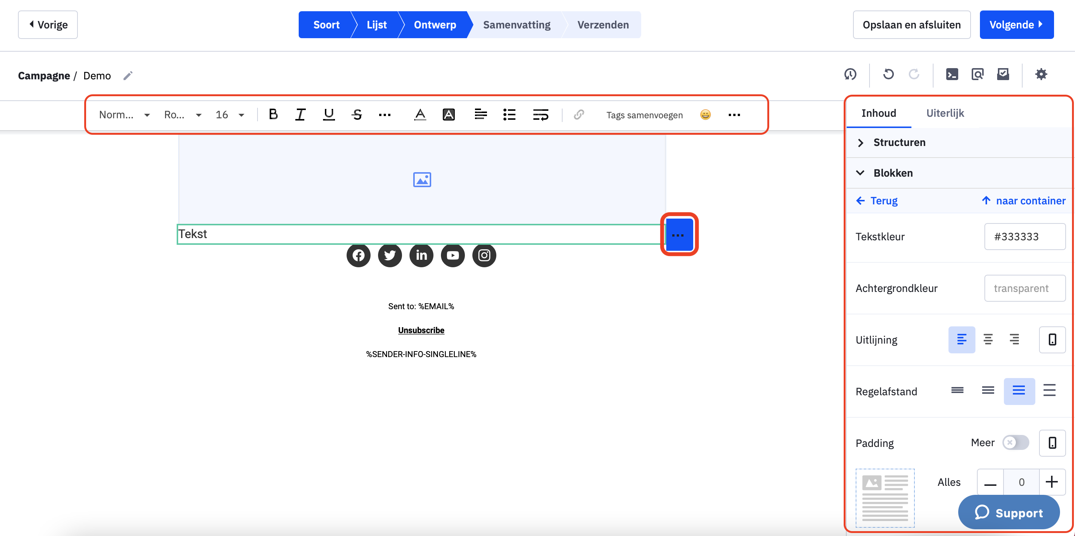Select center alignment in Uitlijning
The width and height of the screenshot is (1075, 536).
[988, 339]
